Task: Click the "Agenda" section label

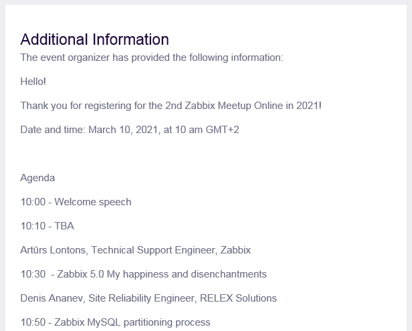Action: [37, 178]
